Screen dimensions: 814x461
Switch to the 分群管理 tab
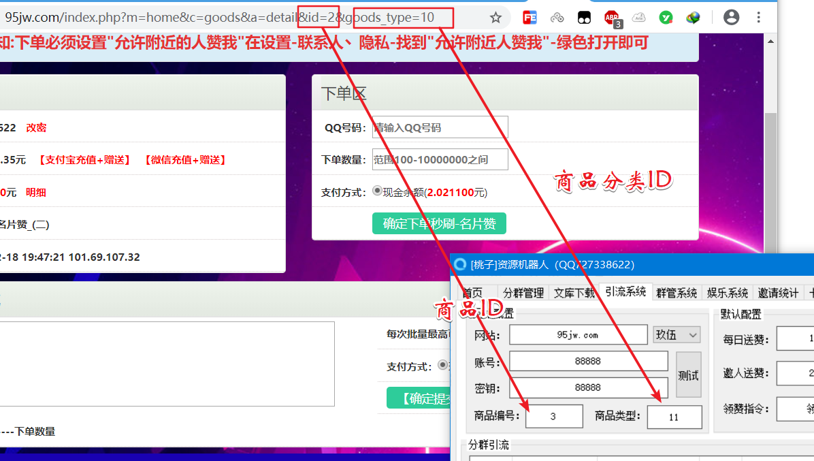(x=523, y=293)
